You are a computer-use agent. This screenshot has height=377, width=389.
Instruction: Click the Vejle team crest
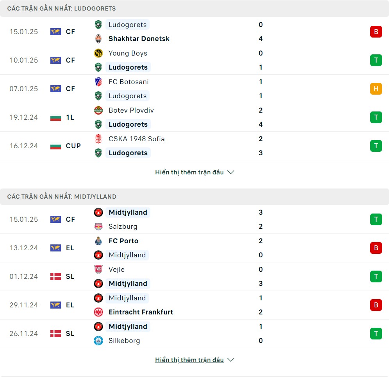pyautogui.click(x=98, y=269)
